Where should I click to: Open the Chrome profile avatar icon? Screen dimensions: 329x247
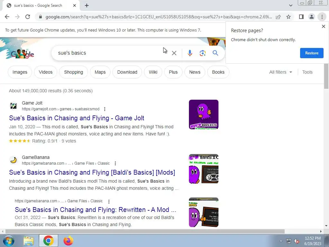pos(312,17)
